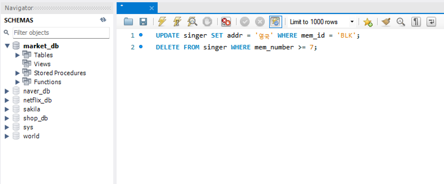The height and width of the screenshot is (184, 444).
Task: Select the market_db schema name
Action: coord(41,46)
